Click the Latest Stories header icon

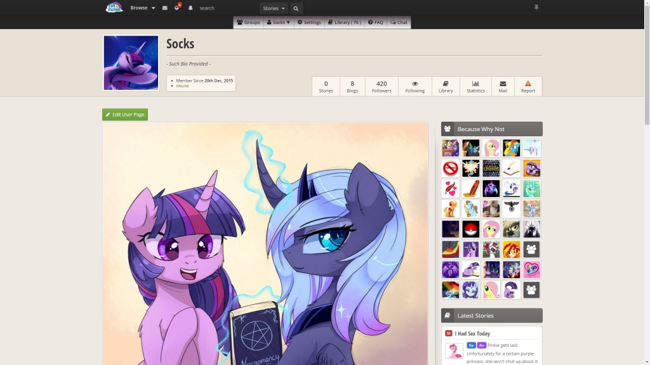[x=448, y=316]
